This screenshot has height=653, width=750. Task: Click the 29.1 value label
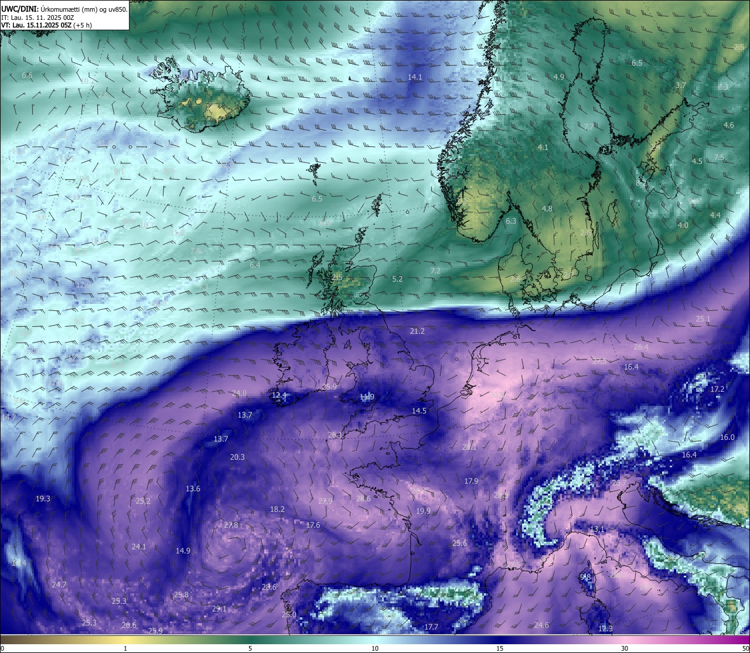point(219,608)
